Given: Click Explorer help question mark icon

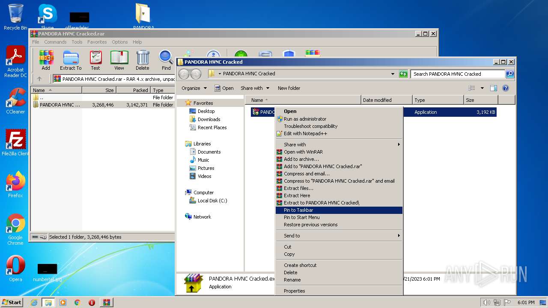Looking at the screenshot, I should click(505, 88).
